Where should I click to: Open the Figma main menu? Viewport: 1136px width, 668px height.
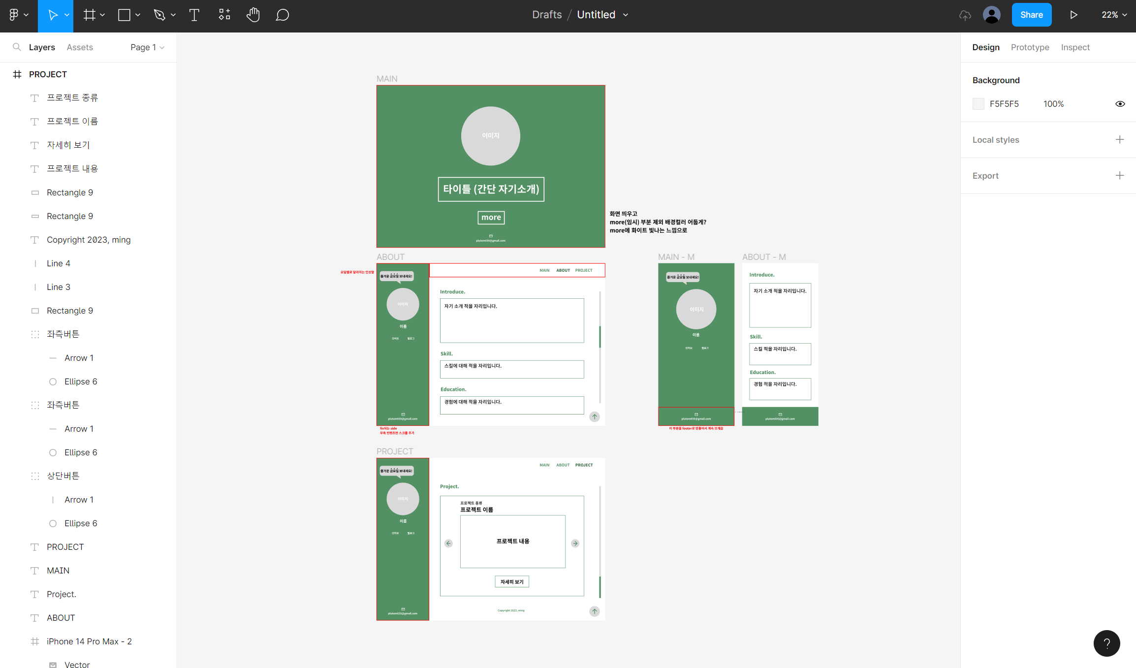(18, 15)
